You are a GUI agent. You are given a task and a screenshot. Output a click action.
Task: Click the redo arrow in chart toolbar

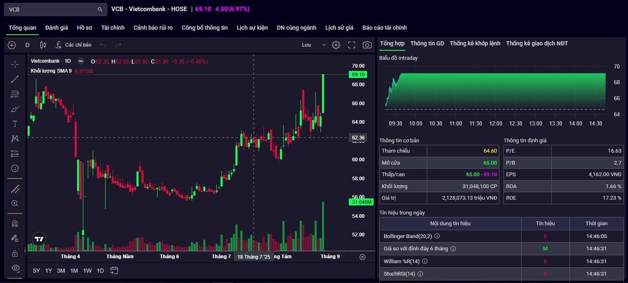118,45
